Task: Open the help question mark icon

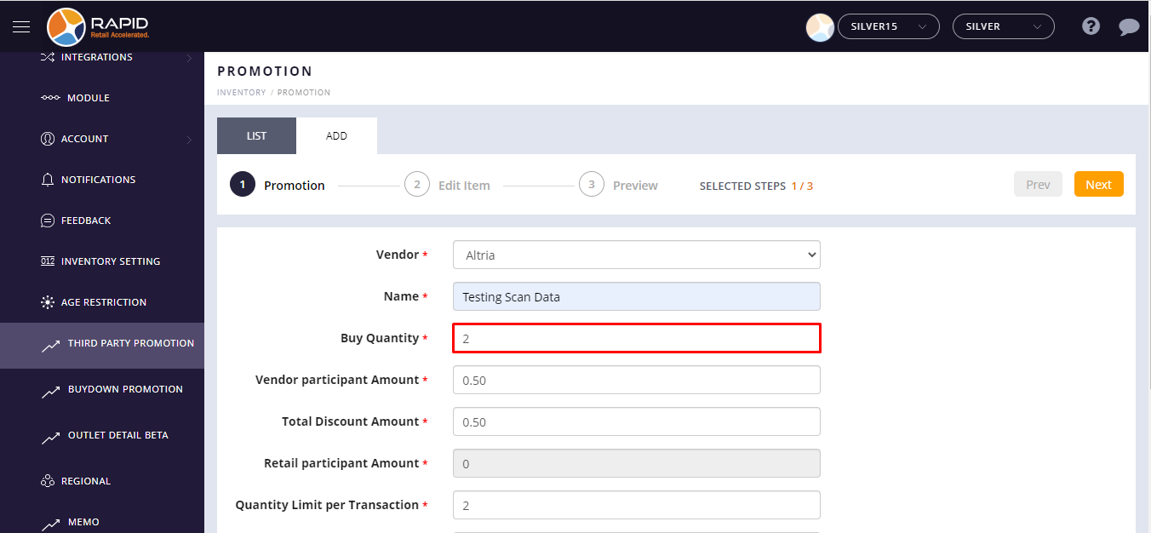Action: [x=1091, y=26]
